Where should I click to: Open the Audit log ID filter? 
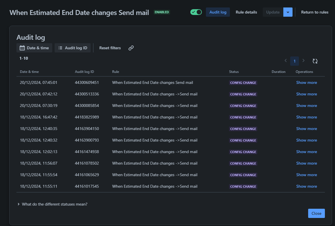(73, 48)
